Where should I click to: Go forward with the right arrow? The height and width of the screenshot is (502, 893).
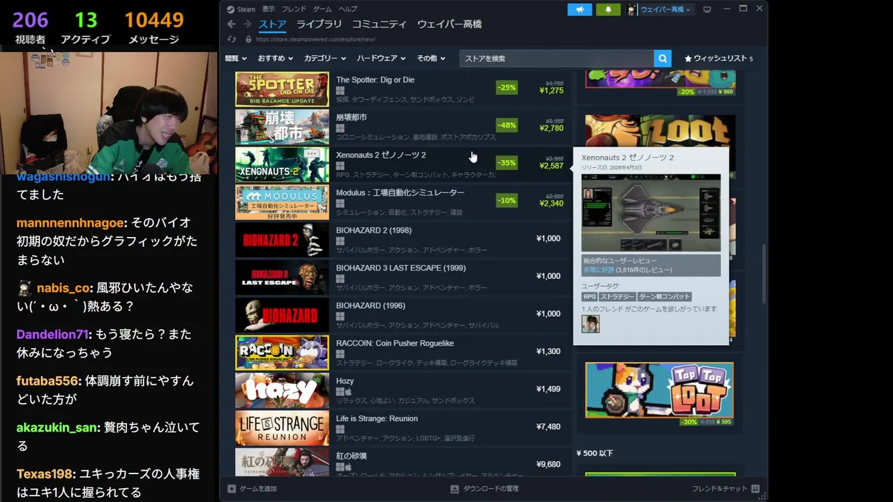tap(247, 24)
